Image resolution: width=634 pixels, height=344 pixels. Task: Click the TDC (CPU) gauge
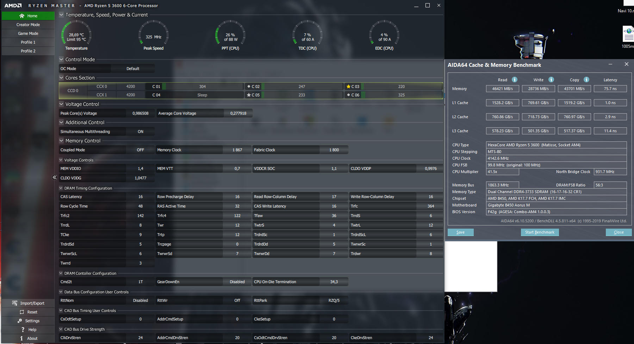307,36
